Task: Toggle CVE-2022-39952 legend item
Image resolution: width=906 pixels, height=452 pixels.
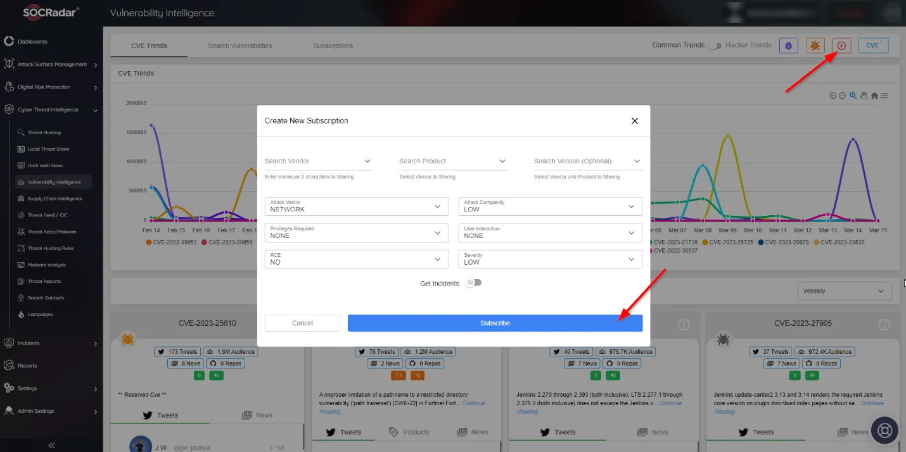Action: click(x=172, y=242)
